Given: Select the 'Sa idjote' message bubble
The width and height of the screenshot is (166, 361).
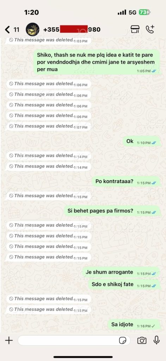Looking at the screenshot, I should click(x=135, y=325).
